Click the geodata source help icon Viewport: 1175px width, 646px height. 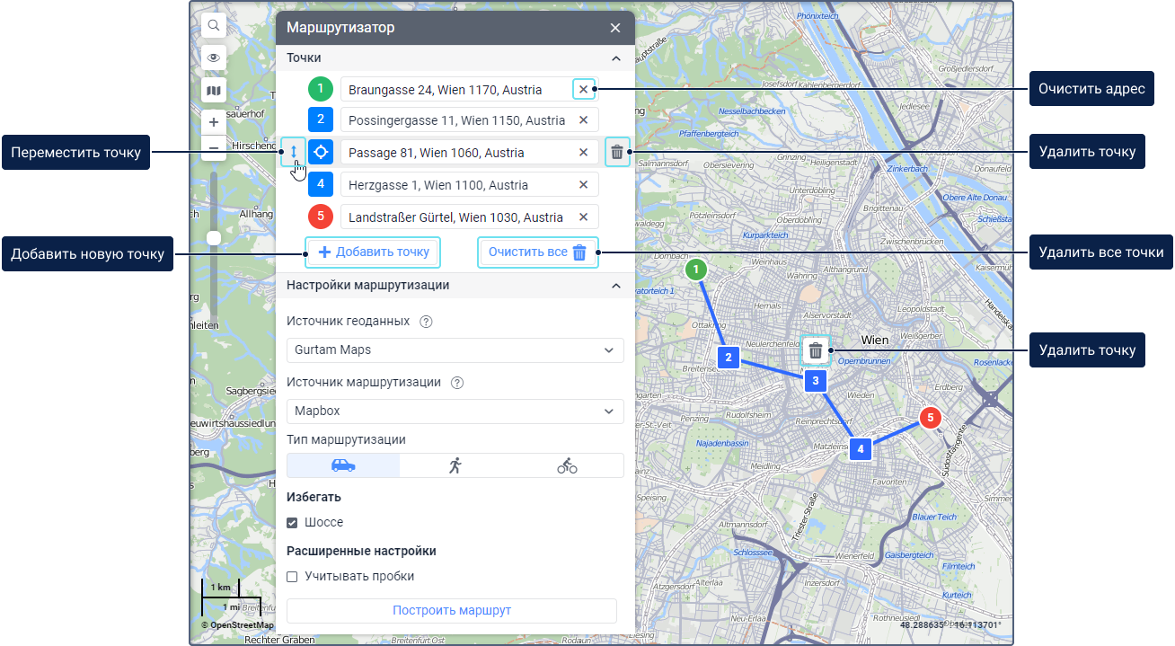426,322
